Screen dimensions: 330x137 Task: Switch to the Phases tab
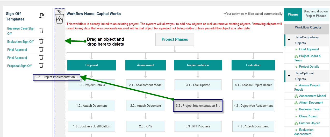293,15
